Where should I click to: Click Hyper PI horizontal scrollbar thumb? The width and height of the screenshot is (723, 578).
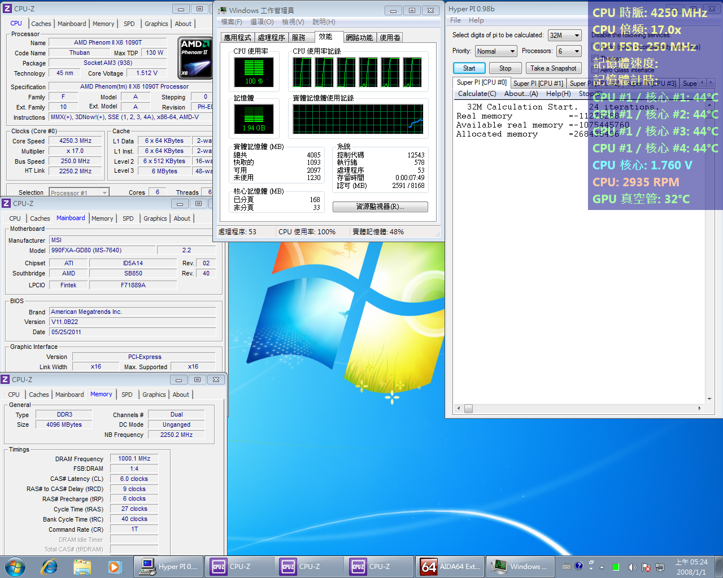(x=468, y=409)
